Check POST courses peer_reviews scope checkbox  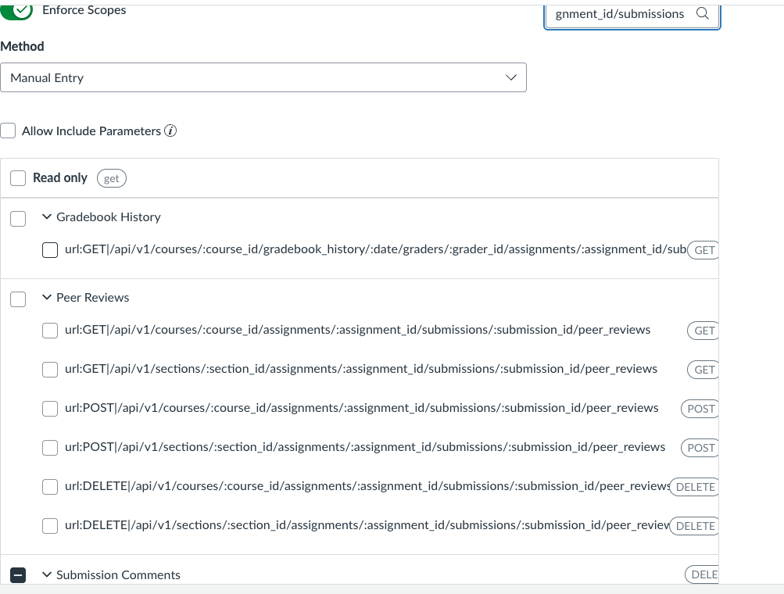[50, 409]
